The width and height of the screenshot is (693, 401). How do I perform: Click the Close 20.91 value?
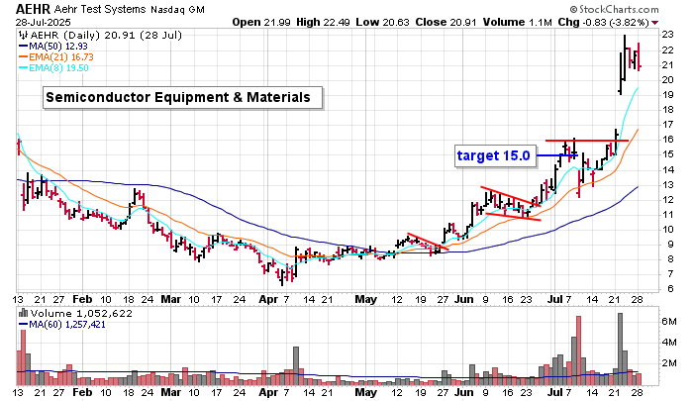click(445, 22)
